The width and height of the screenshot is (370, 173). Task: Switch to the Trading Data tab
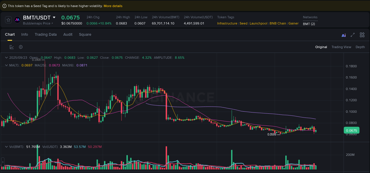46,35
